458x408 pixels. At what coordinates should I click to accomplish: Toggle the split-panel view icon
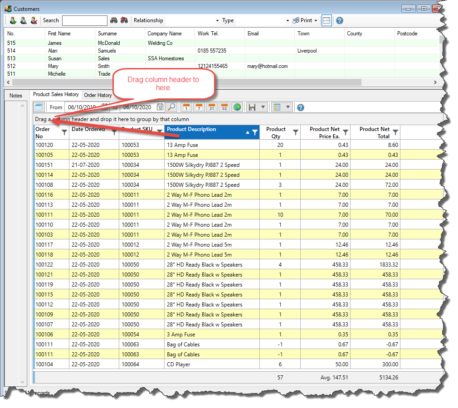point(326,20)
